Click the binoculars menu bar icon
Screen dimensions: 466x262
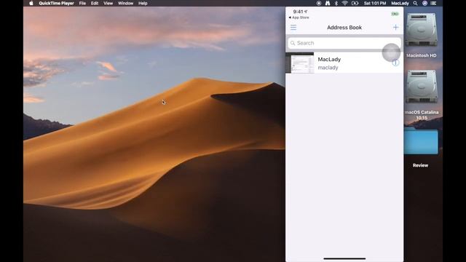click(328, 3)
